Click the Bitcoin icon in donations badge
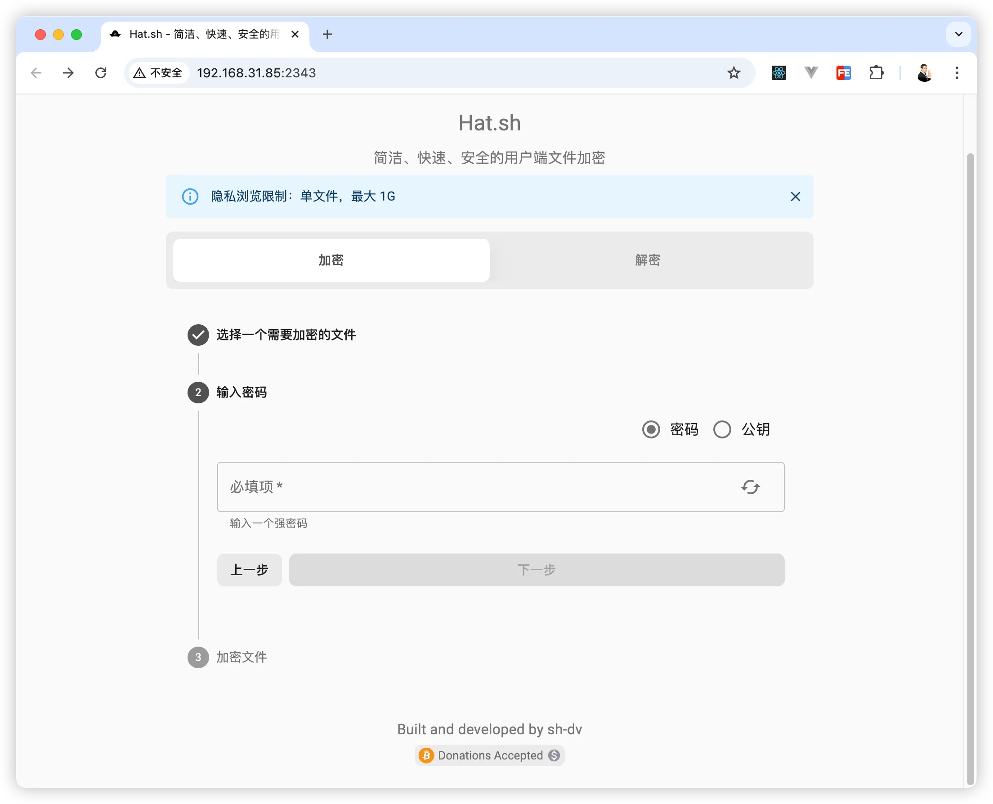The width and height of the screenshot is (993, 804). (425, 756)
